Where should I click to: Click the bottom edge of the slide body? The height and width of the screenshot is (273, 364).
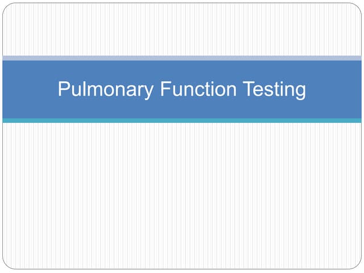pos(182,268)
